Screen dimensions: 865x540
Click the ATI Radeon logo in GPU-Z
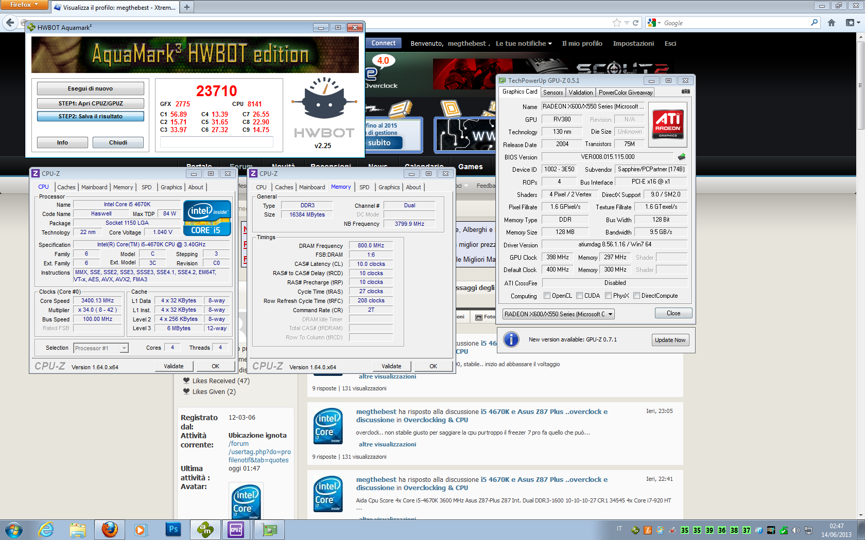click(668, 124)
